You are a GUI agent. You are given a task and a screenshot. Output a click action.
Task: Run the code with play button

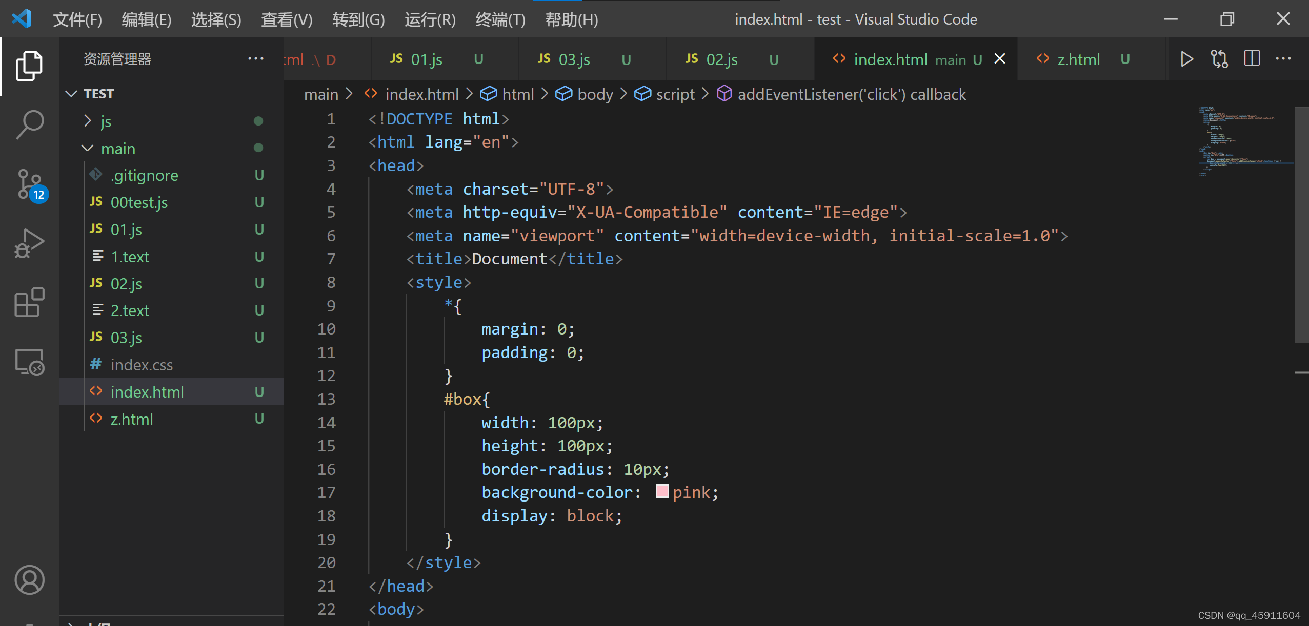click(x=1186, y=59)
